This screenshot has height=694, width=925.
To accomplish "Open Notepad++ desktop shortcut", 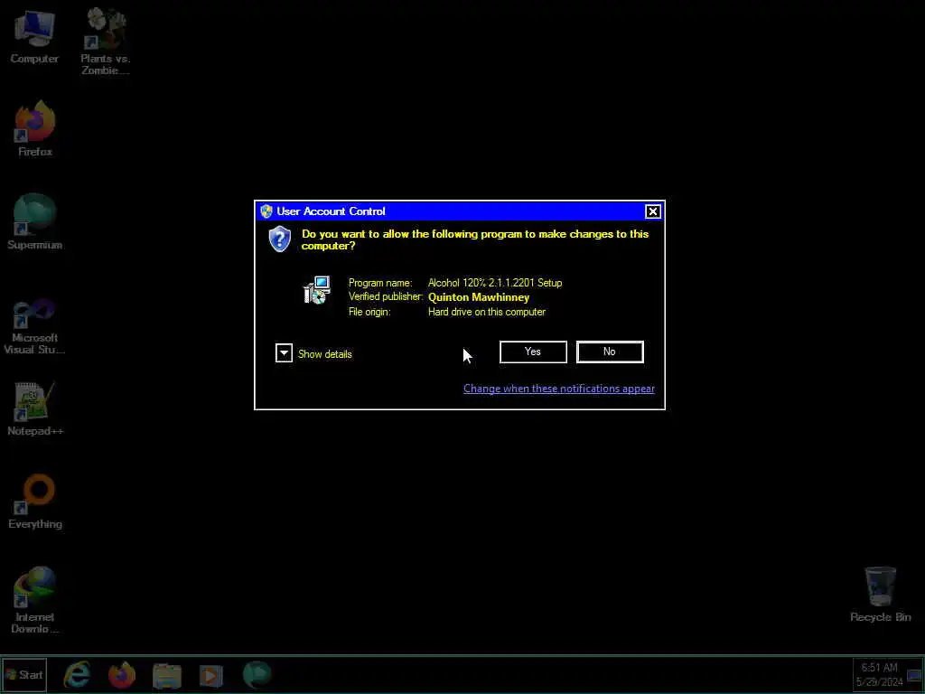I will pos(35,409).
